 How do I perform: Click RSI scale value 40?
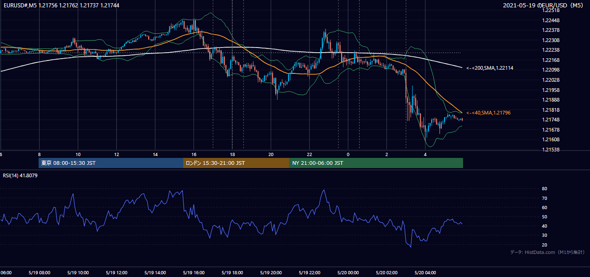(x=545, y=226)
